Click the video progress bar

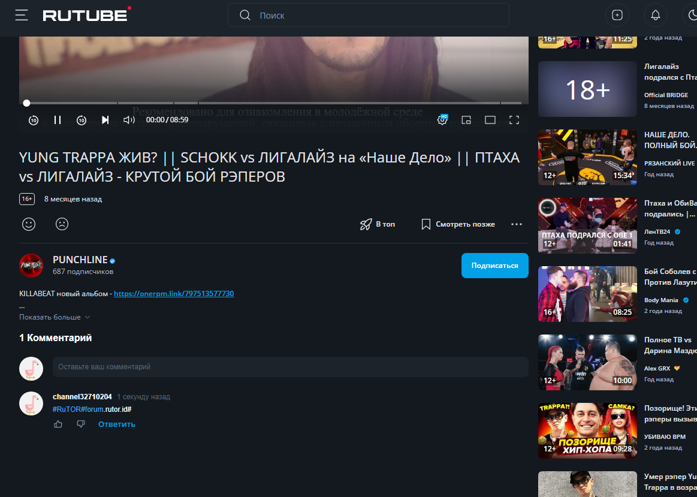pos(274,103)
